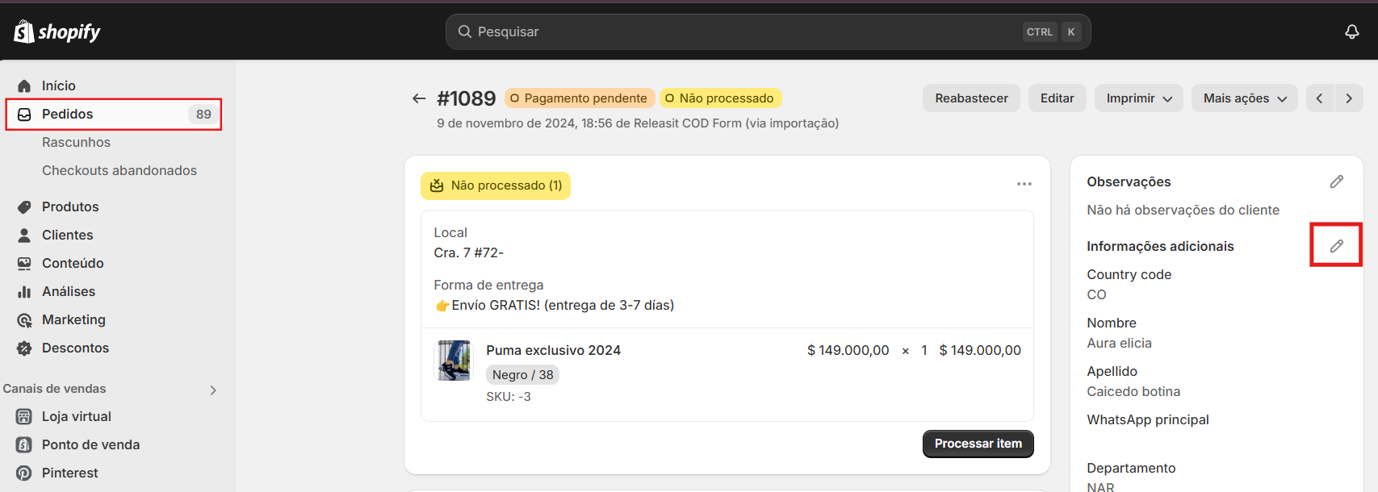Click the Shopify logo
This screenshot has width=1378, height=492.
tap(57, 31)
